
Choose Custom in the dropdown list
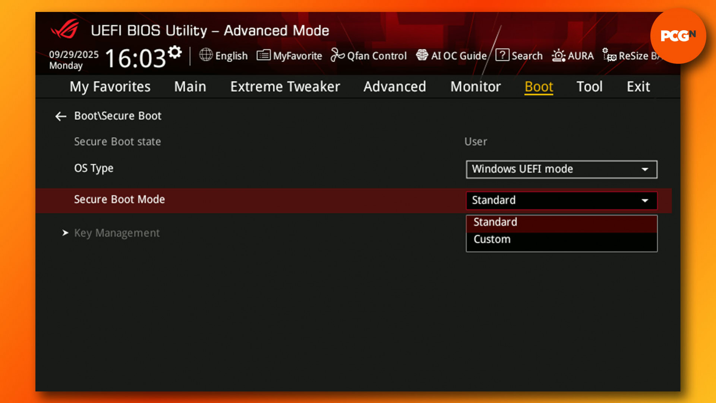(561, 240)
